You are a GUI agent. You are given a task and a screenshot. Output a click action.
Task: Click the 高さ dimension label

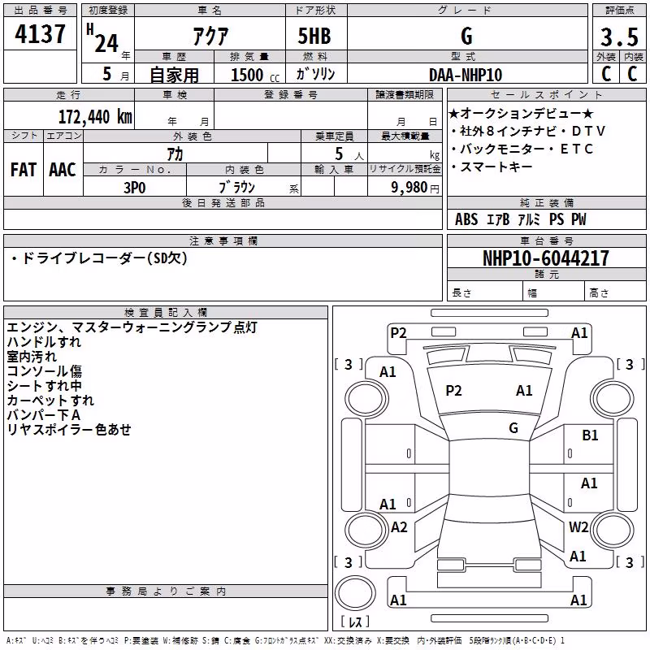click(599, 293)
